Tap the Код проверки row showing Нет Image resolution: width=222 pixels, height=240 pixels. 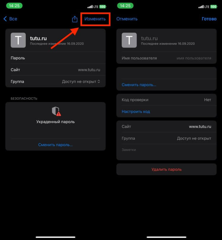166,100
